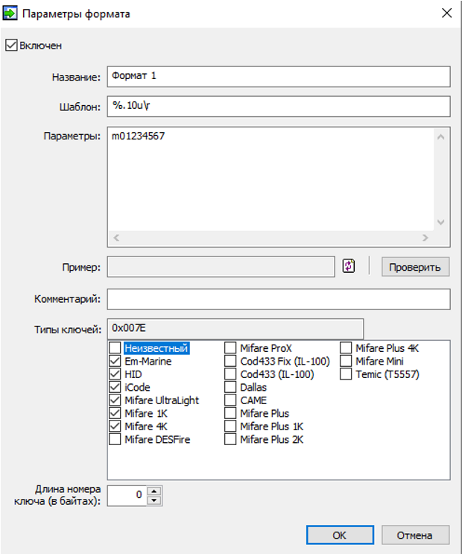462x554 pixels.
Task: Toggle the Включен checkbox
Action: (11, 45)
